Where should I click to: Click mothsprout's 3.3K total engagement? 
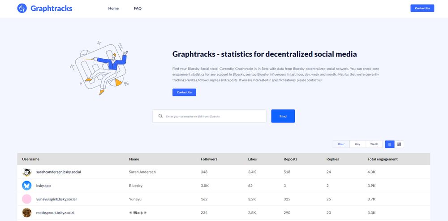[371, 213]
